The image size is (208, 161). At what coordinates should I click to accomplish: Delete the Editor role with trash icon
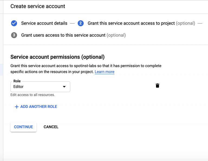pos(157,86)
